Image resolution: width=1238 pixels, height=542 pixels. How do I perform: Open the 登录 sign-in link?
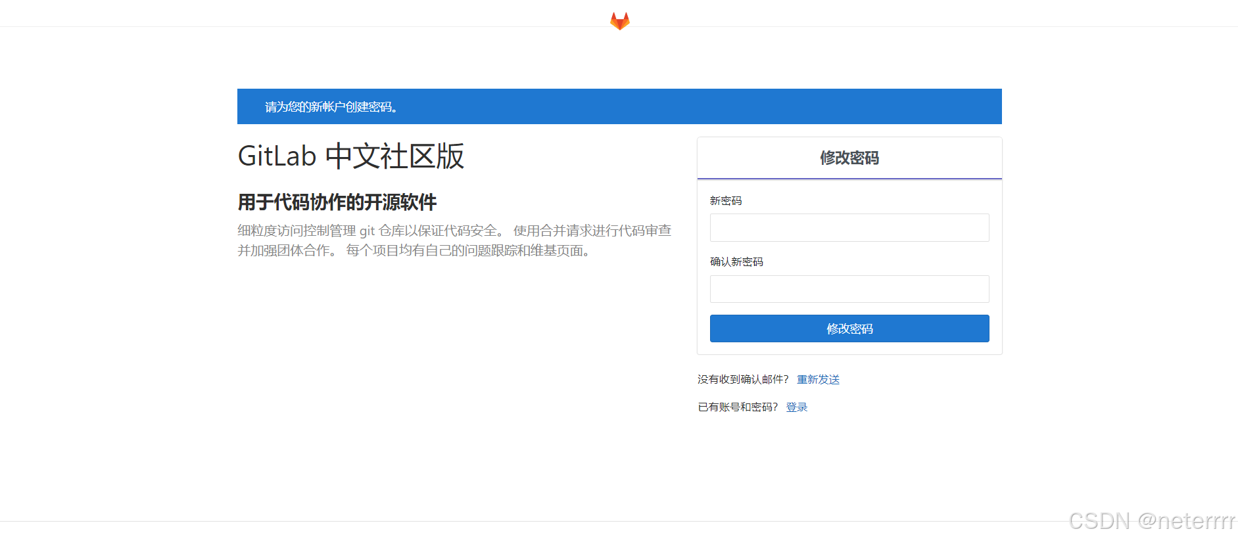pyautogui.click(x=797, y=407)
